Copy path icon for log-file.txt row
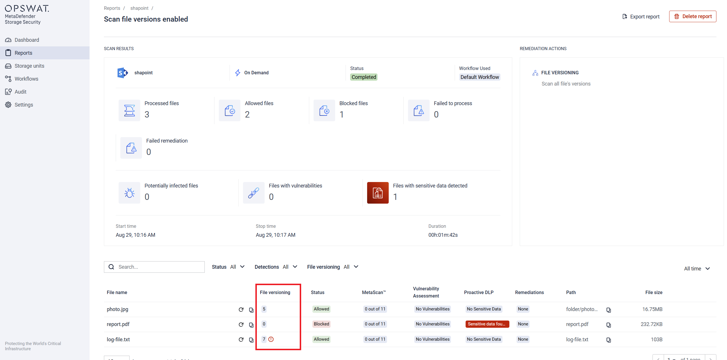 coord(608,340)
